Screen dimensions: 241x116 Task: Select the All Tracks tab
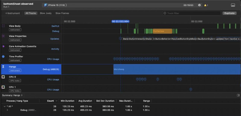click(x=31, y=13)
